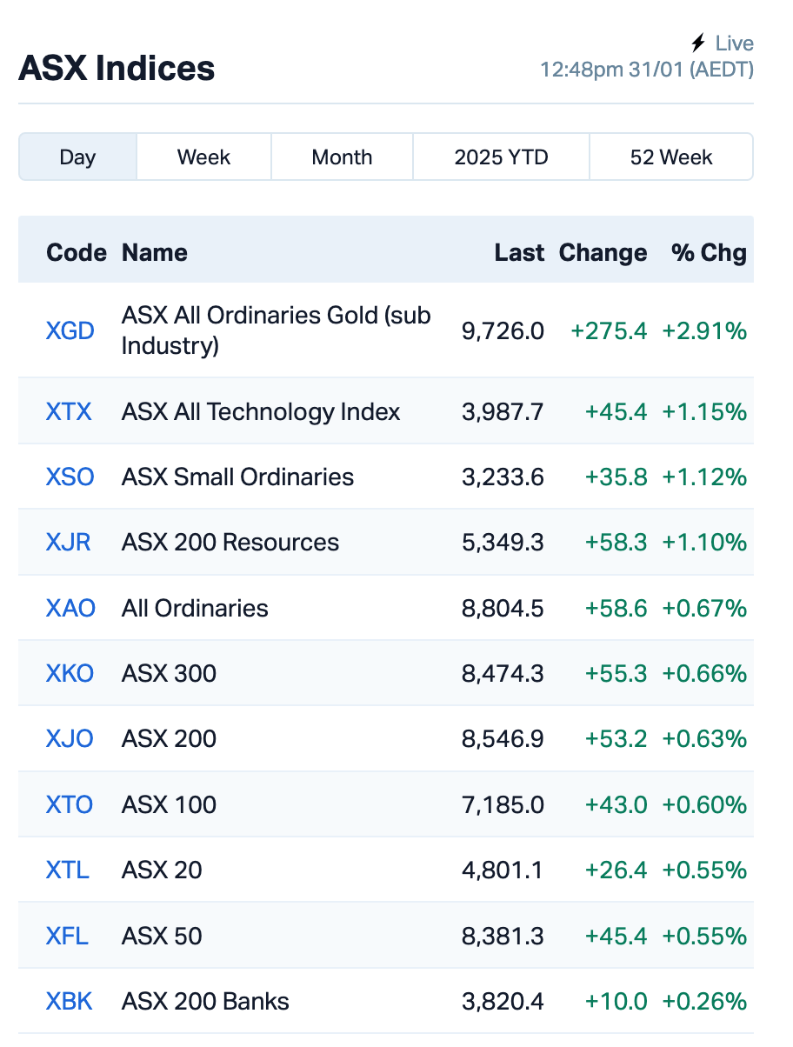Click the percent change +2.91%
The width and height of the screenshot is (793, 1047).
tap(705, 331)
